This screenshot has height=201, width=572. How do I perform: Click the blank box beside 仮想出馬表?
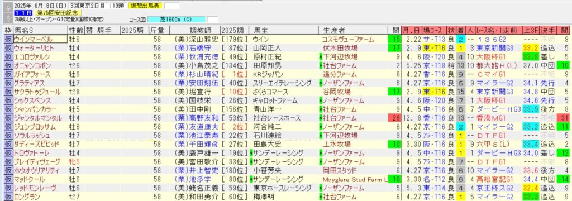point(172,6)
